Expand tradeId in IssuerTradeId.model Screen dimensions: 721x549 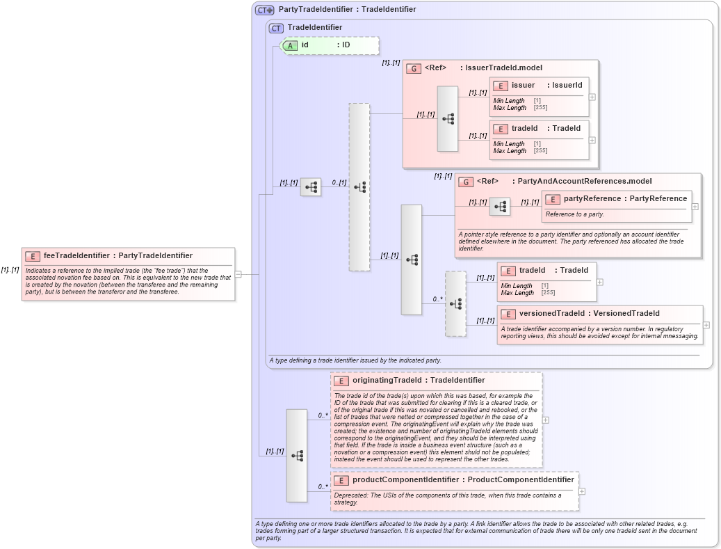(x=592, y=141)
